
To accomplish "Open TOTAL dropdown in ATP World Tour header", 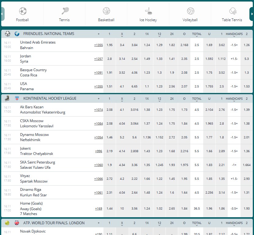I will tap(197, 223).
